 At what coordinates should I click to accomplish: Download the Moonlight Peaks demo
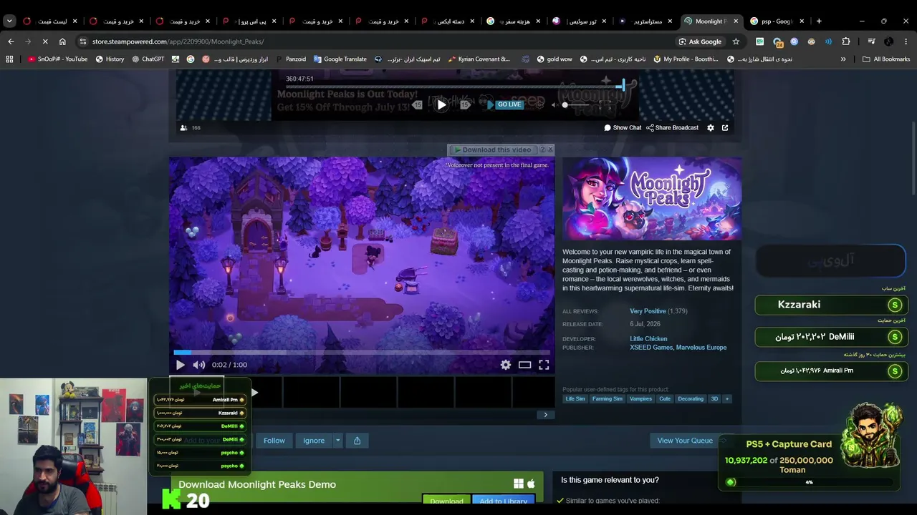coord(446,501)
